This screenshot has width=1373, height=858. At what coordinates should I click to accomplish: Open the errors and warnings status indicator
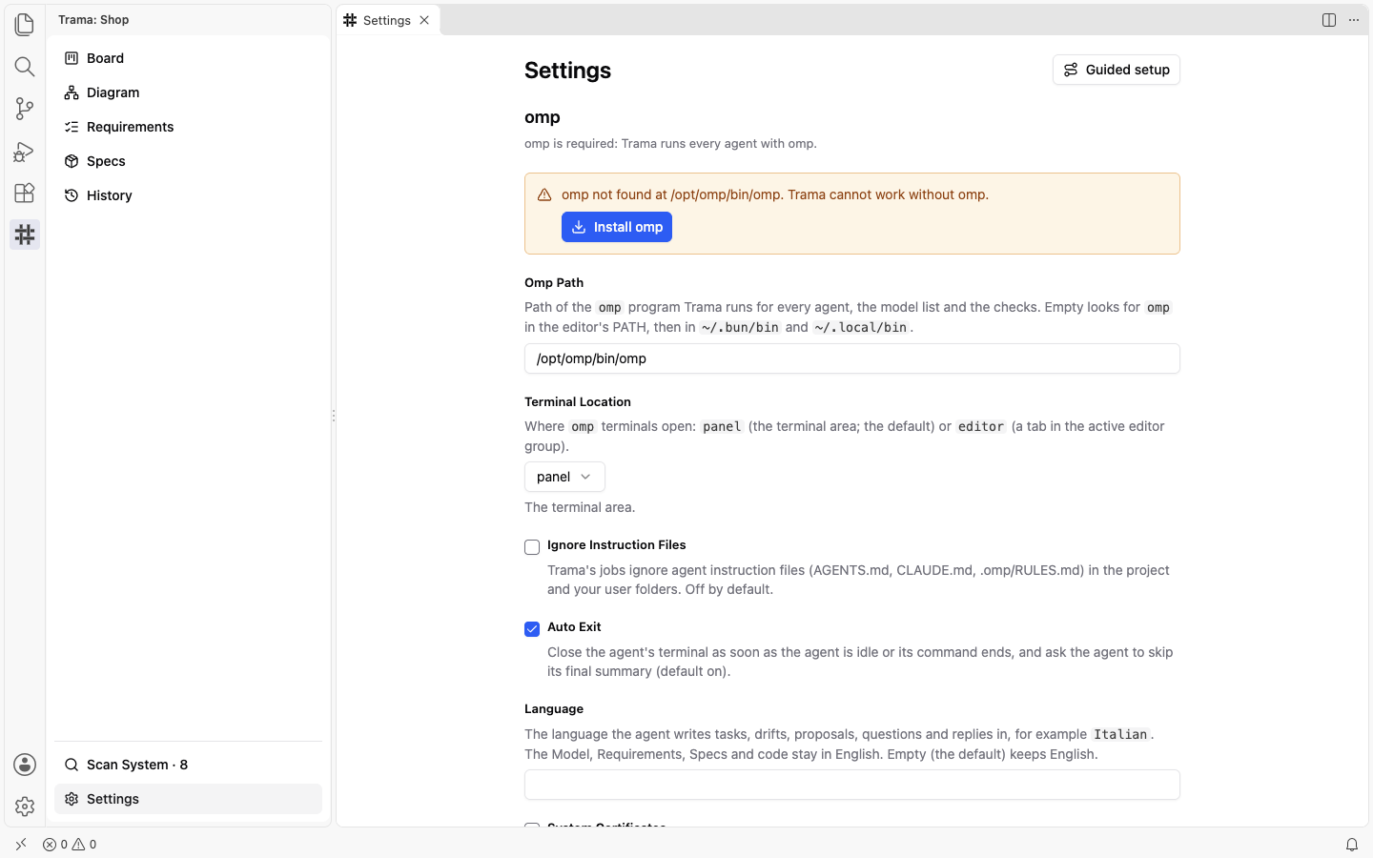pos(70,845)
